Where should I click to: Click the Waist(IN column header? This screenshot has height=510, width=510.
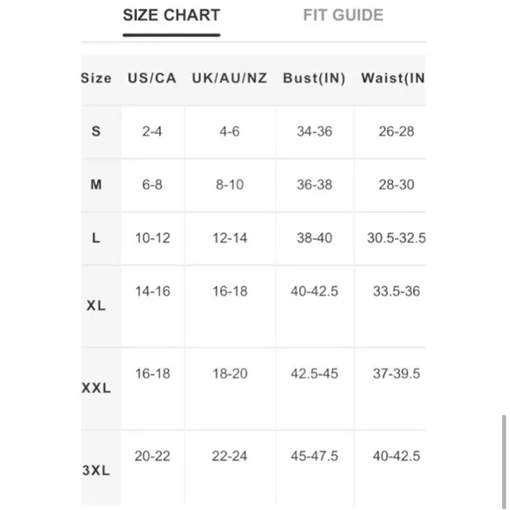tap(393, 78)
